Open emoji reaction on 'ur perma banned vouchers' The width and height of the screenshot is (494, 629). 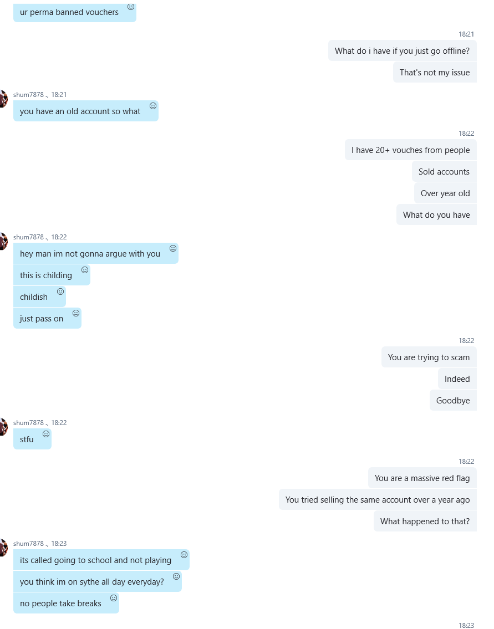click(131, 7)
